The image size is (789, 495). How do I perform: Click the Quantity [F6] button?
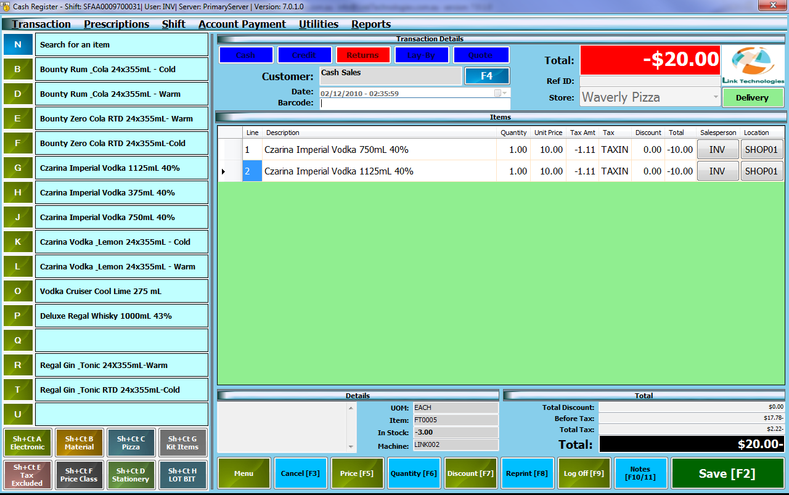pos(414,473)
